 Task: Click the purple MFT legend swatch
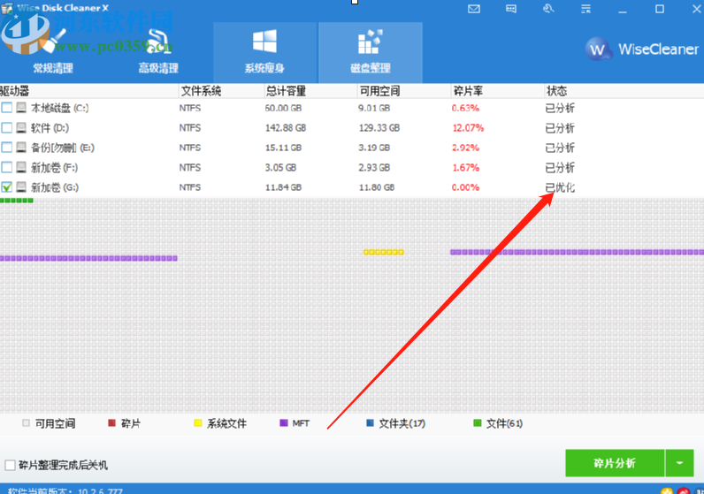click(x=283, y=423)
